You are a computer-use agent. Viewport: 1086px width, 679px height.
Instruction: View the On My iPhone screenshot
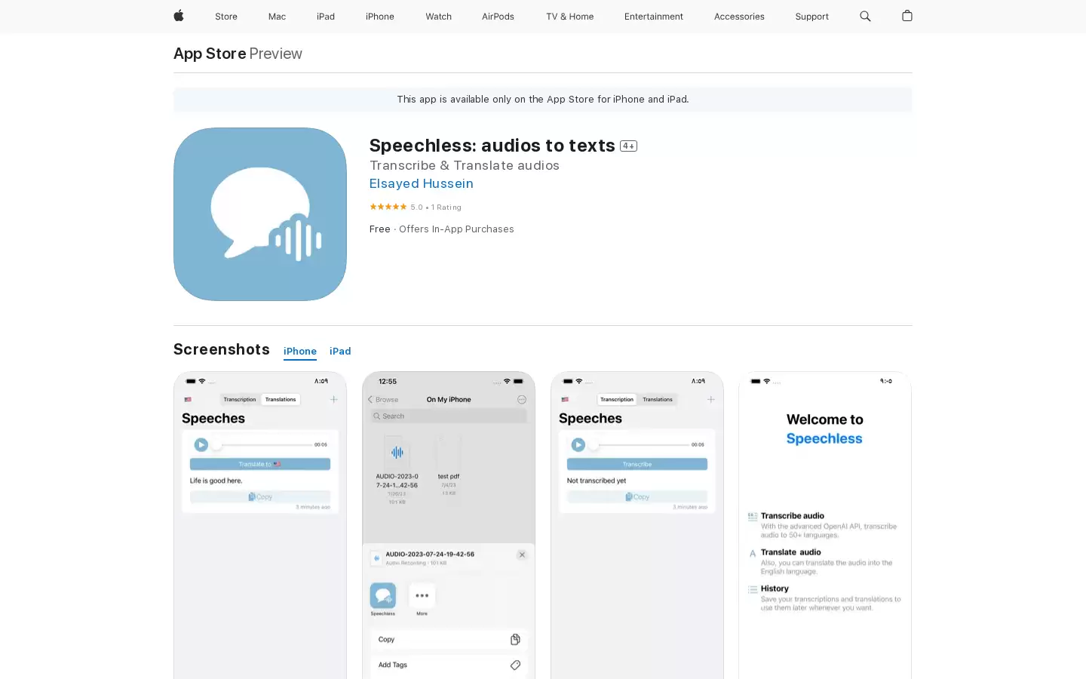pyautogui.click(x=449, y=525)
